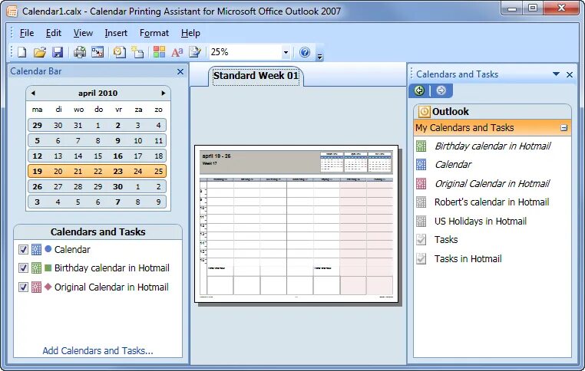585x371 pixels.
Task: Open the View menu
Action: (x=83, y=33)
